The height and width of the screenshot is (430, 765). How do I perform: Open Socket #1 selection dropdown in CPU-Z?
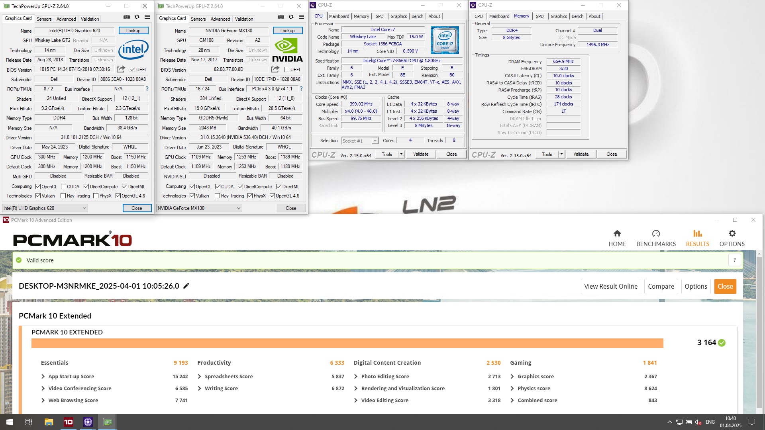click(360, 141)
